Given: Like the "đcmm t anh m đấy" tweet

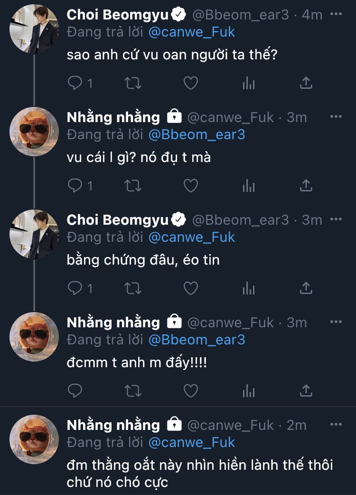Looking at the screenshot, I should point(190,390).
